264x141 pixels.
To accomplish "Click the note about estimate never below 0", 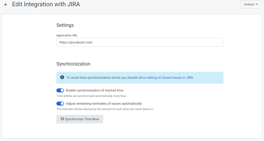I will [x=105, y=109].
